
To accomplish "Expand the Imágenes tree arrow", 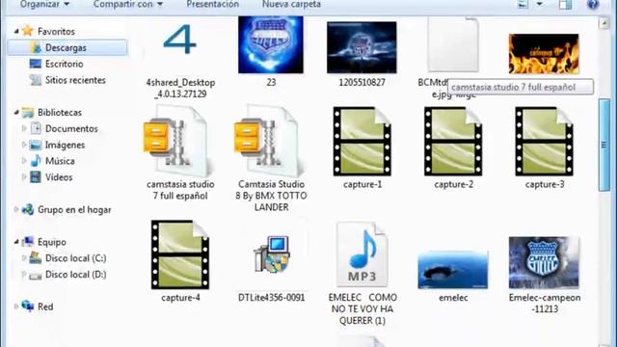I will click(24, 145).
